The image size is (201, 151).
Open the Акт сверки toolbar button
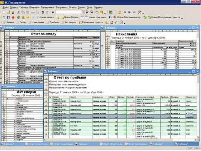tap(69, 22)
